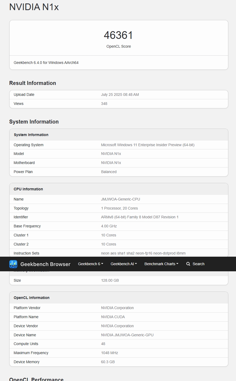Select the NVIDIA N1x page heading
236x381 pixels.
34,7
